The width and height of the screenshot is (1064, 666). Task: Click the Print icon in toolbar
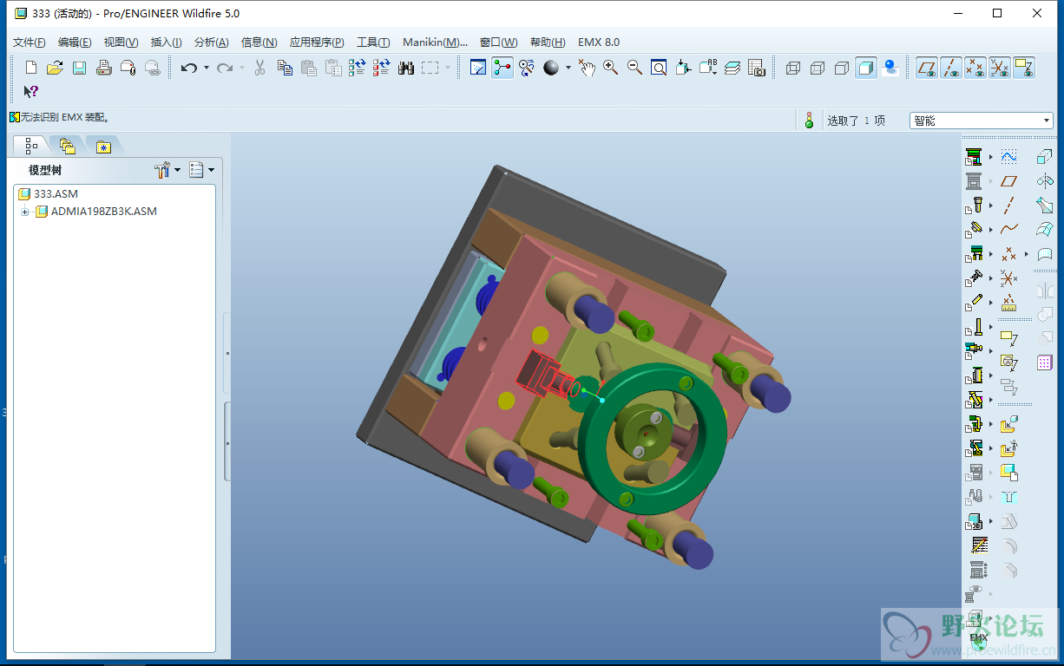(x=104, y=68)
